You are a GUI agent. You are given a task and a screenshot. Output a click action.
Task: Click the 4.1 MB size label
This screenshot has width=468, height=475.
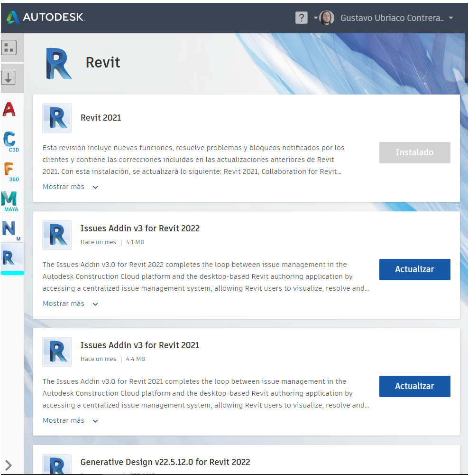coord(135,242)
